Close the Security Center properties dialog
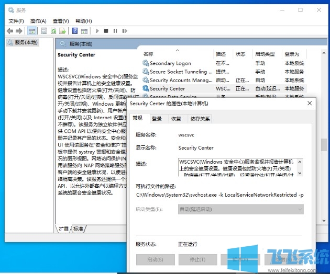Image resolution: width=330 pixels, height=274 pixels. tap(310, 103)
